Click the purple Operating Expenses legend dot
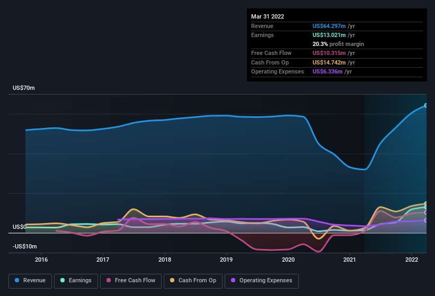The width and height of the screenshot is (435, 296). pos(233,280)
